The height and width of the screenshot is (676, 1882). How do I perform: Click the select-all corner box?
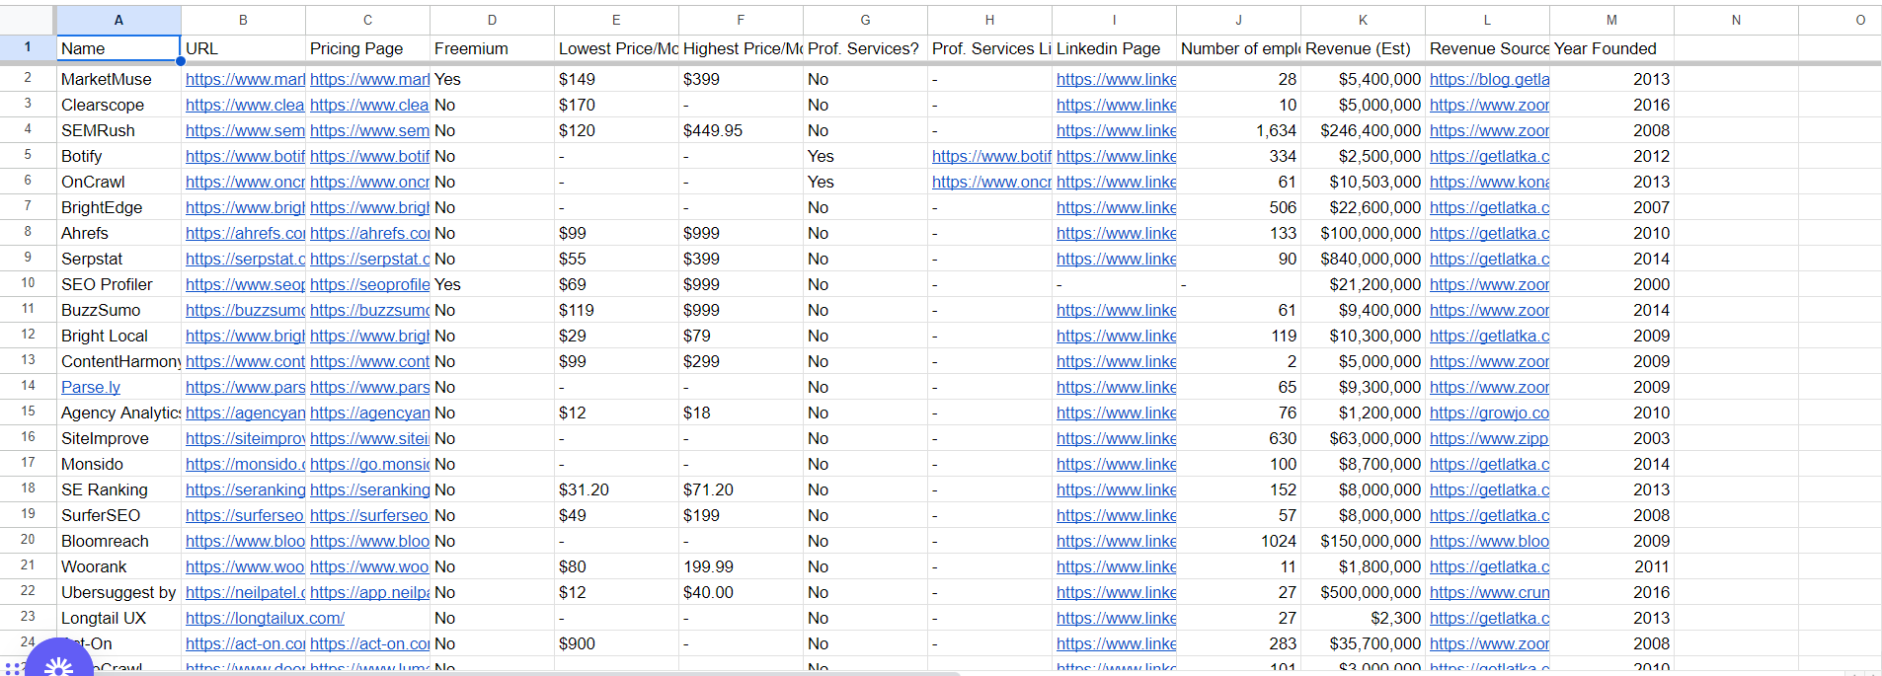27,20
